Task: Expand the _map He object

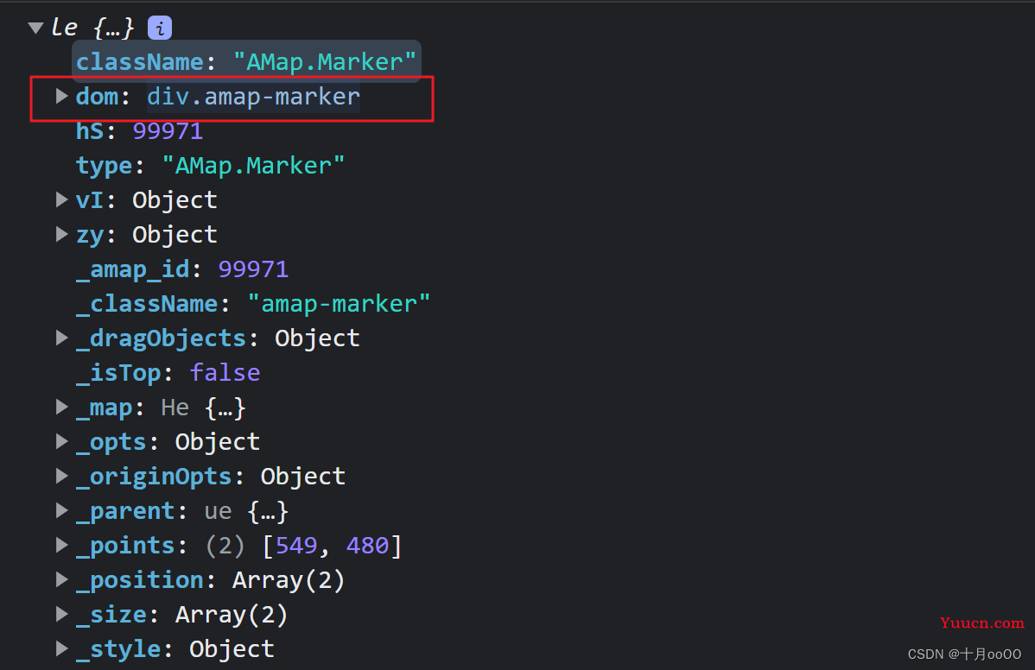Action: coord(61,407)
